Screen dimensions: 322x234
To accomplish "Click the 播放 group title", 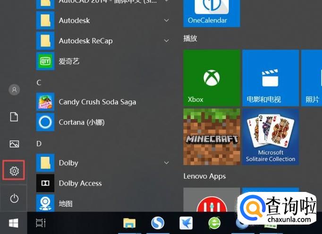I will [x=190, y=38].
